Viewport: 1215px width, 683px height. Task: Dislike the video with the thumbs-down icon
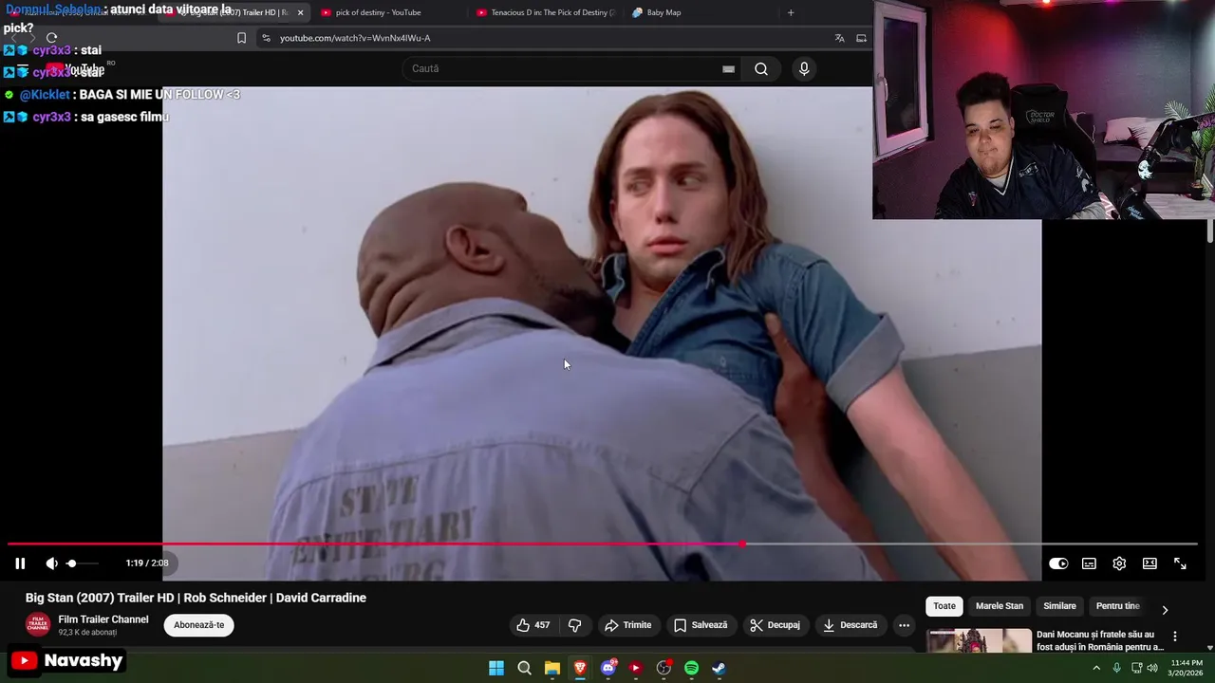tap(574, 625)
